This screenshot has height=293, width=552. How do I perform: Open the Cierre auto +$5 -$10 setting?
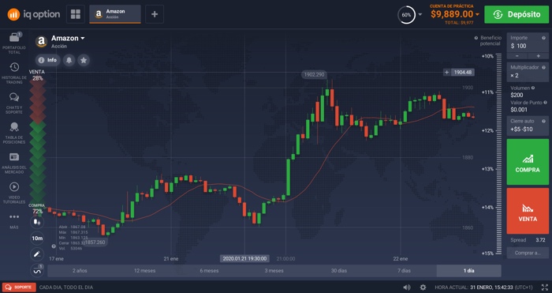click(528, 126)
